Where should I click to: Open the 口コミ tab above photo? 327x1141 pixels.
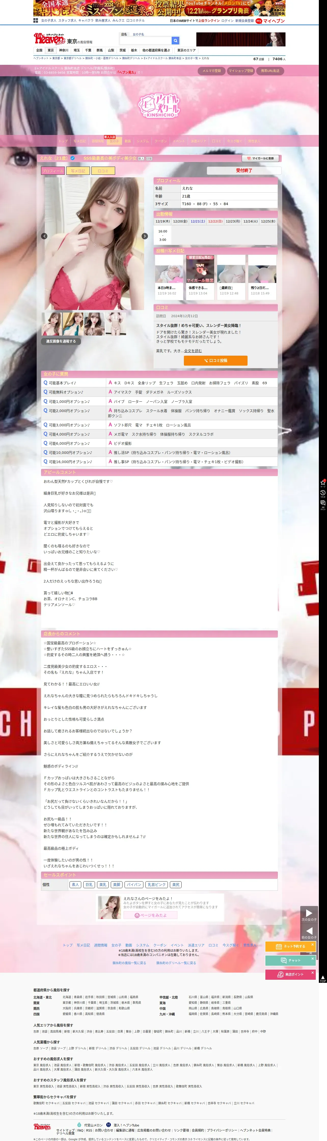103,170
